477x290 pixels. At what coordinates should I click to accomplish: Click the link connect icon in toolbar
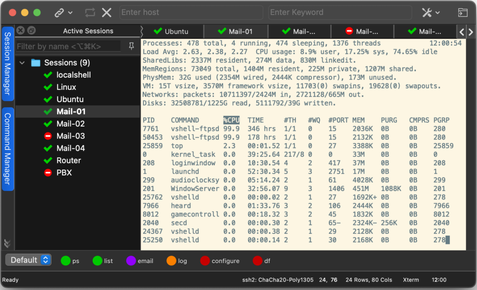tap(59, 13)
